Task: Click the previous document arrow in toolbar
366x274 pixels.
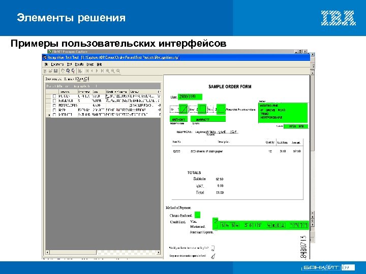Action: 92,71
